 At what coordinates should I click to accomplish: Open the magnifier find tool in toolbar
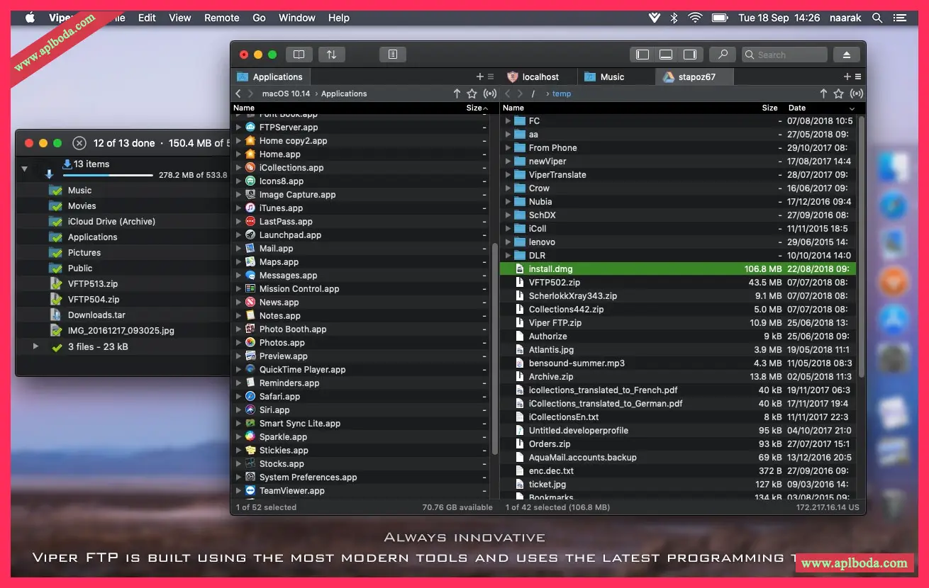click(722, 55)
